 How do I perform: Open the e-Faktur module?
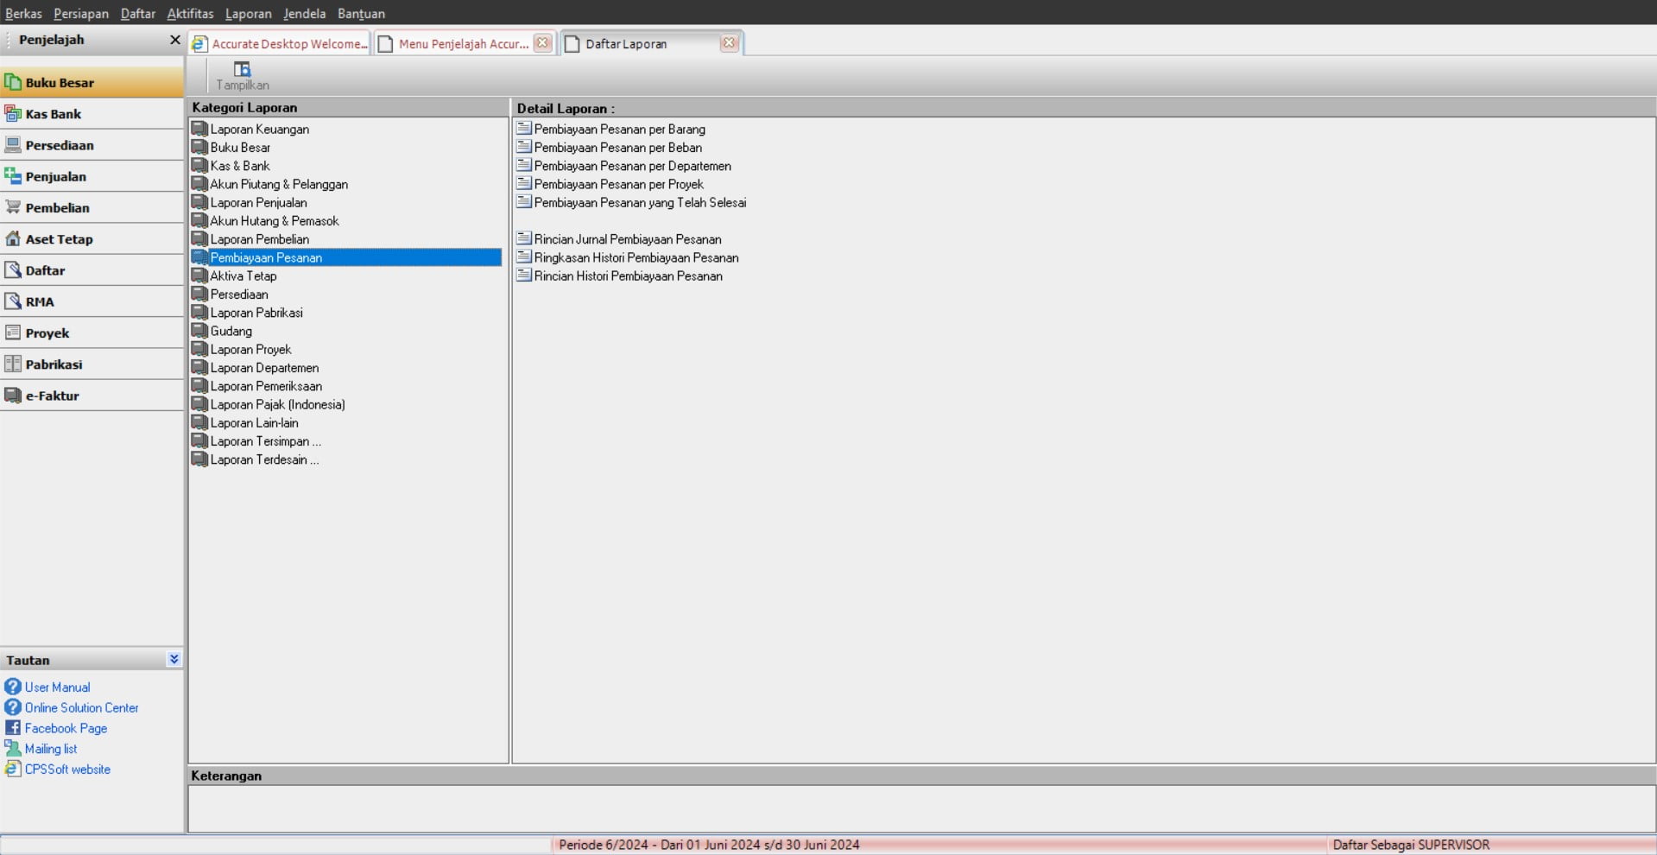pos(52,396)
